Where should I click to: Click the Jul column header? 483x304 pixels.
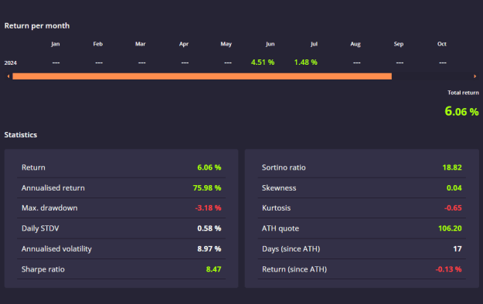pyautogui.click(x=314, y=44)
